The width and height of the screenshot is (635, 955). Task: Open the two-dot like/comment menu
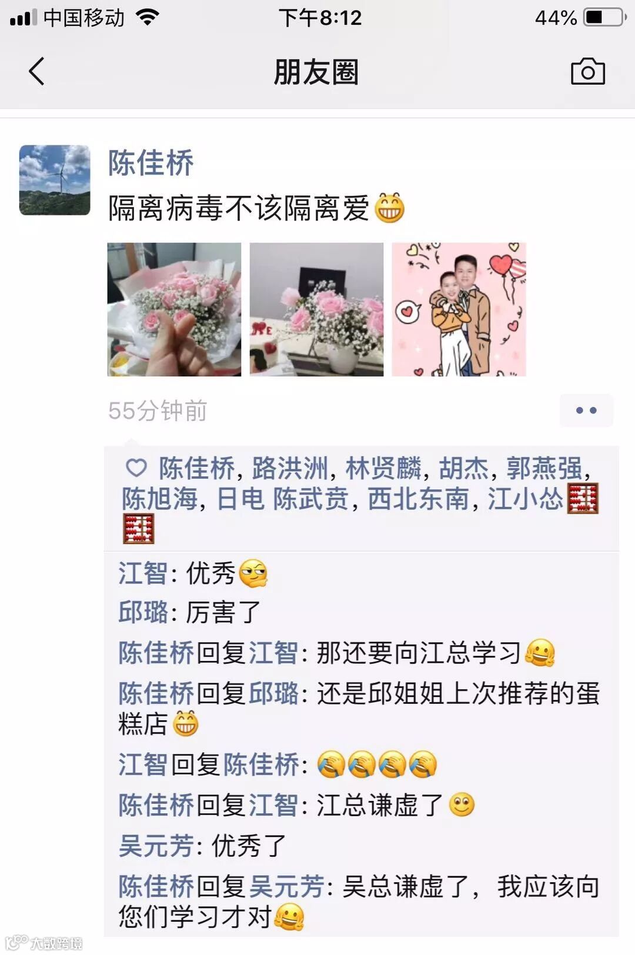tap(586, 410)
